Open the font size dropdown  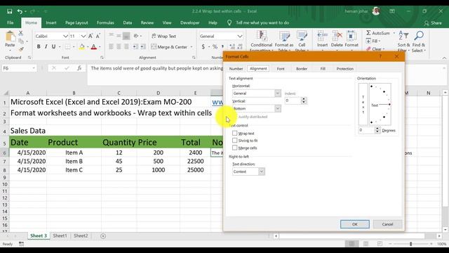pos(83,36)
